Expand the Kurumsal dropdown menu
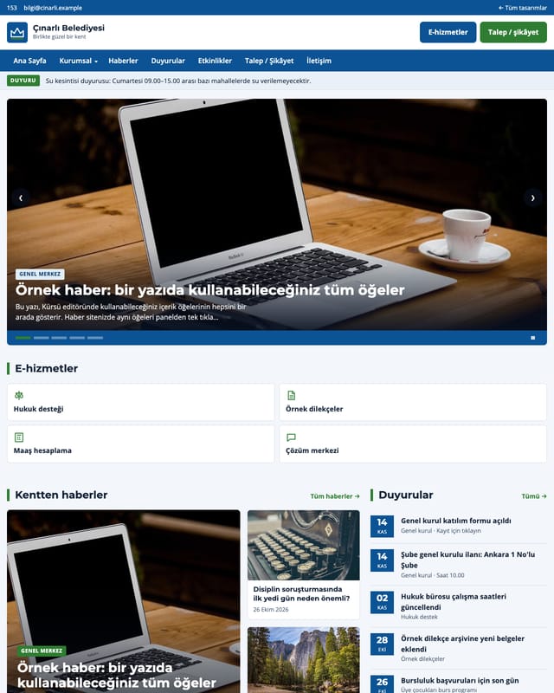Screen dimensions: 554x693 [x=78, y=61]
